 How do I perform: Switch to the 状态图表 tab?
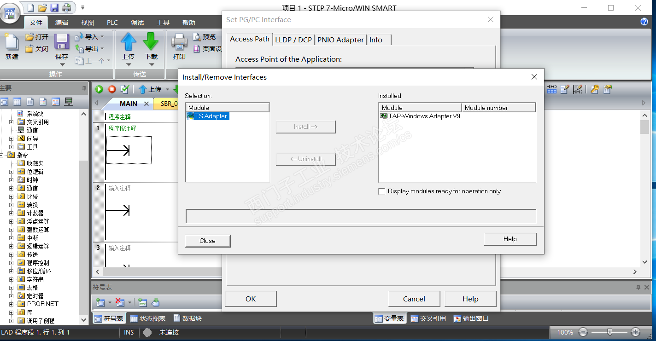pyautogui.click(x=148, y=318)
